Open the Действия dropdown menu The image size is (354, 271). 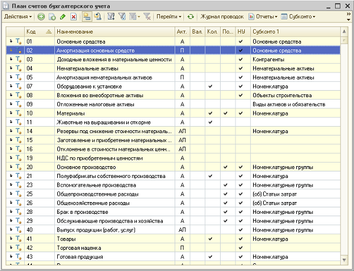(x=18, y=16)
